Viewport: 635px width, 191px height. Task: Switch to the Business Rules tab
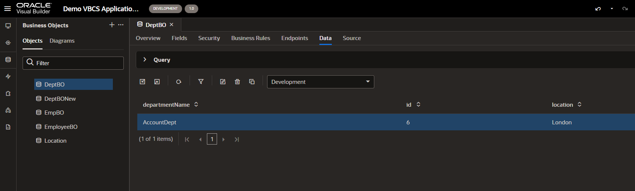pyautogui.click(x=251, y=38)
